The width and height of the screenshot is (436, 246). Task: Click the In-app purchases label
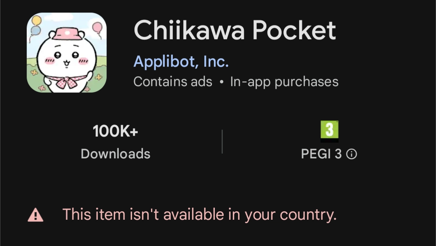tap(284, 82)
